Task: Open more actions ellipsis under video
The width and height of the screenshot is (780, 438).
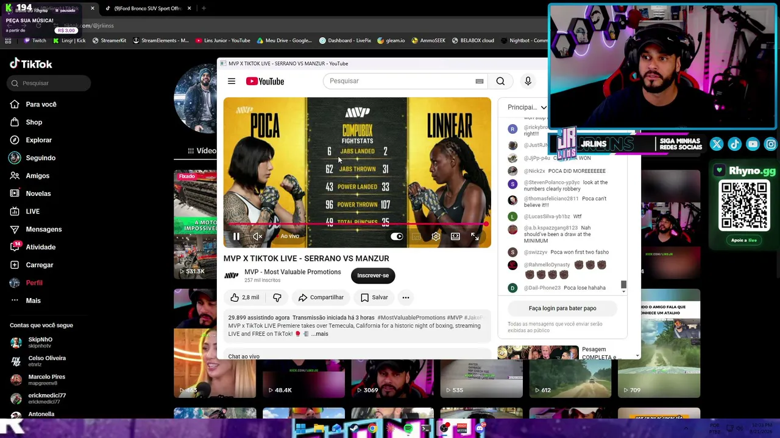Action: [405, 297]
